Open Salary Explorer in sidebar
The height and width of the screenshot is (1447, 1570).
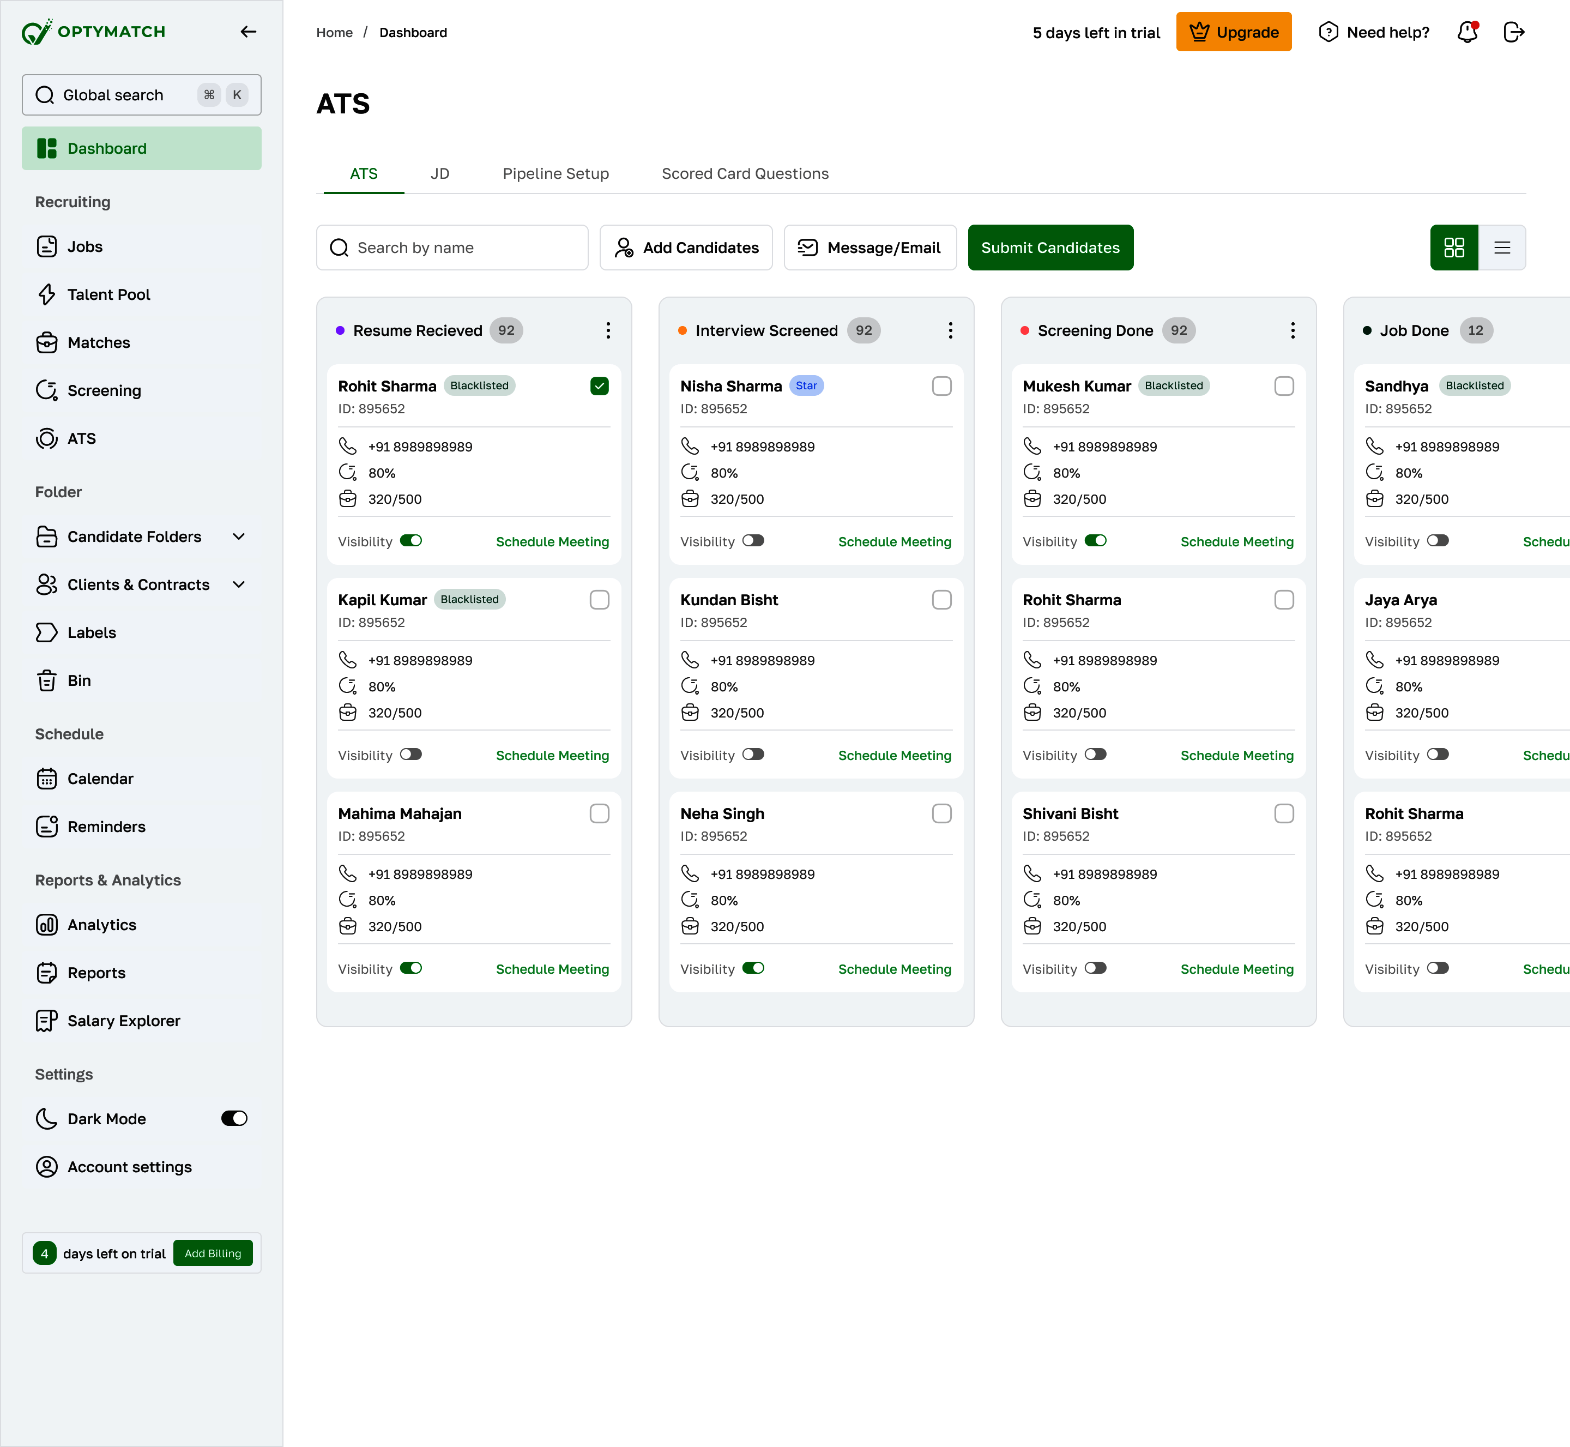tap(123, 1020)
